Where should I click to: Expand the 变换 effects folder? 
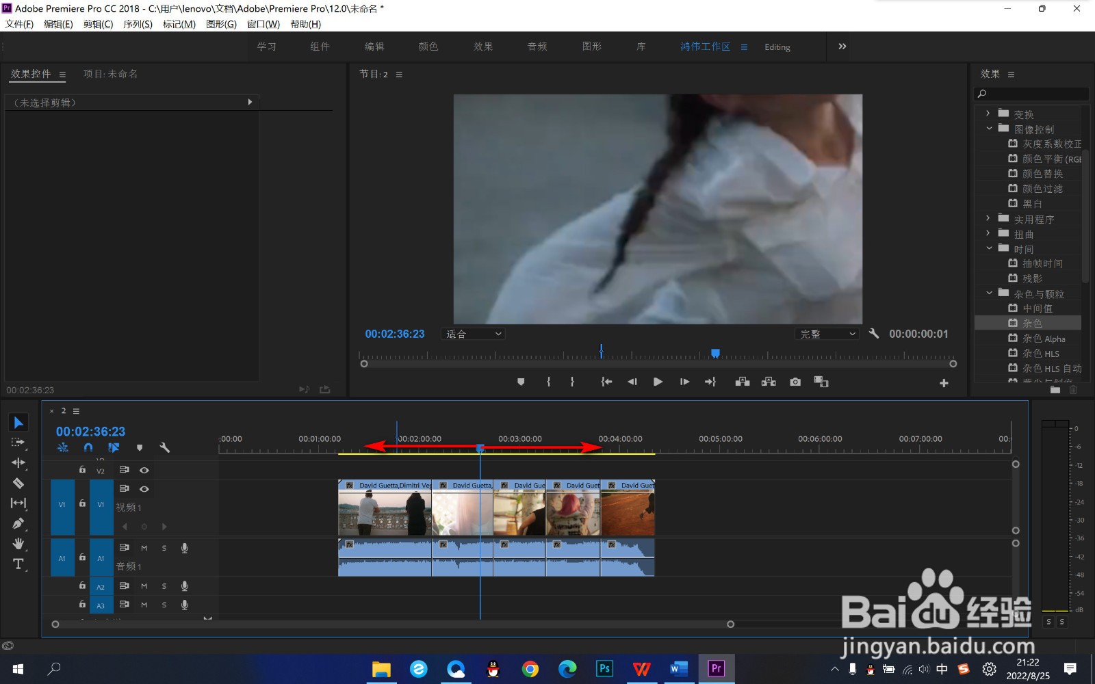[x=988, y=114]
